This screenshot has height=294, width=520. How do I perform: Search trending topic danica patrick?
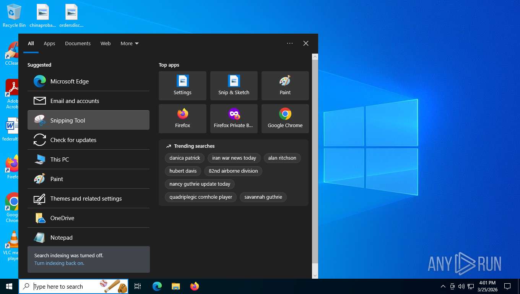click(x=185, y=158)
